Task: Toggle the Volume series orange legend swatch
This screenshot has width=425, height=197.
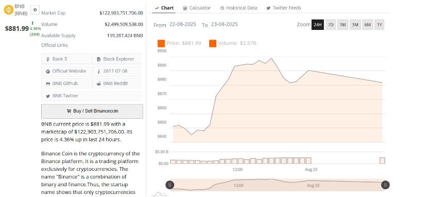Action: 213,43
